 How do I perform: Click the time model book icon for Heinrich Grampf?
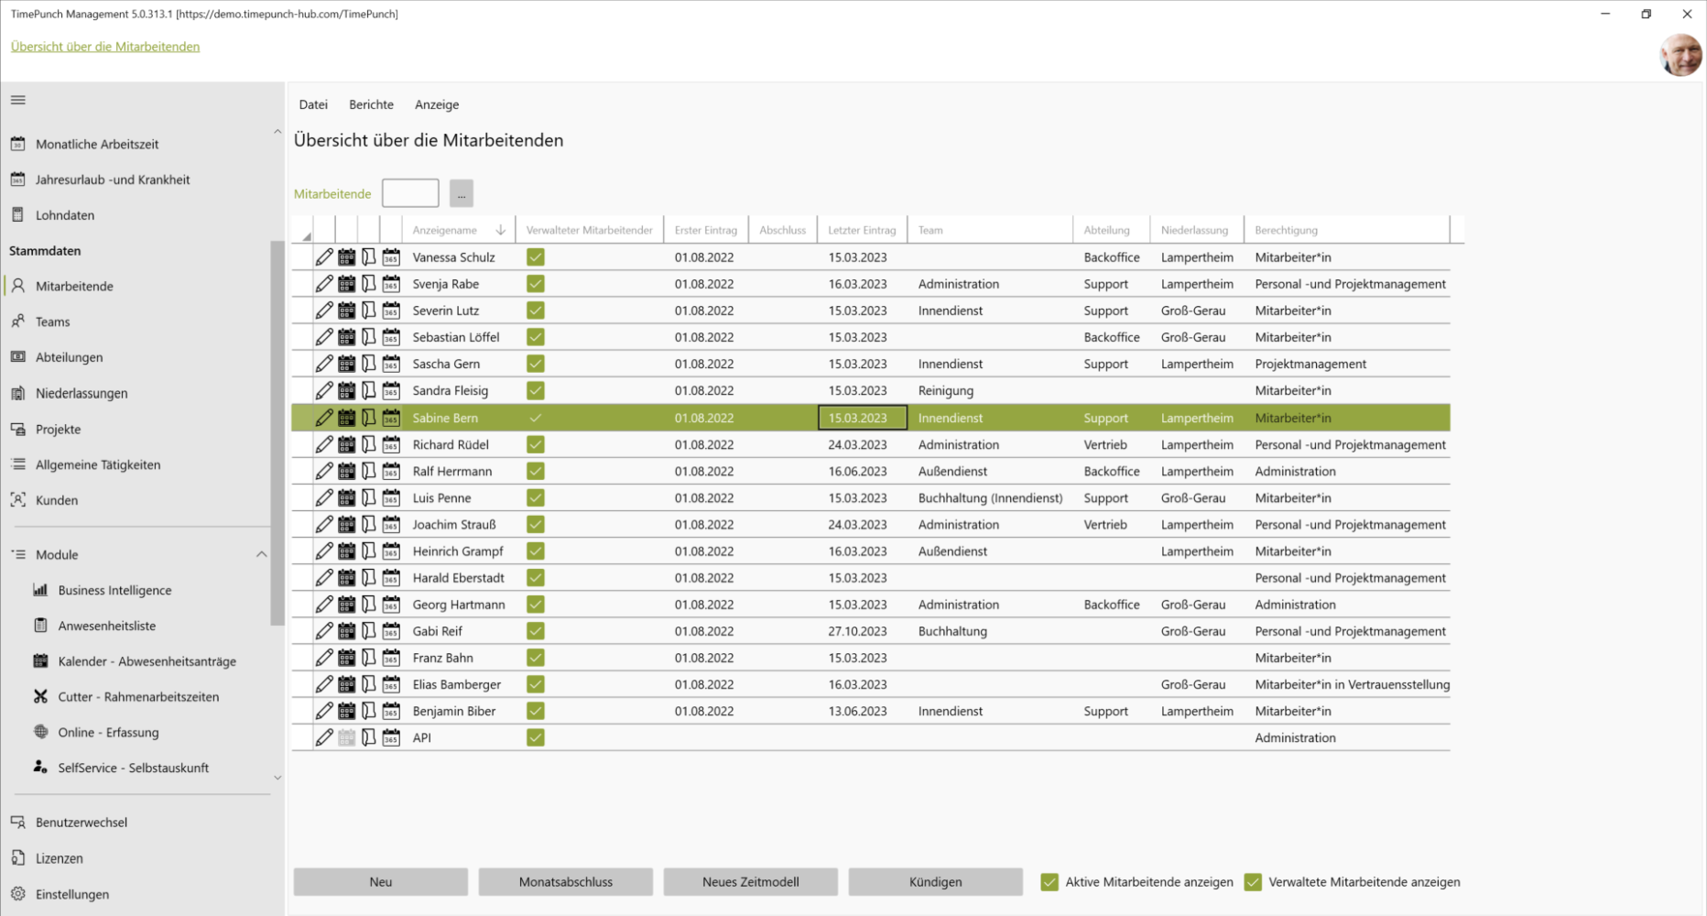click(x=369, y=551)
